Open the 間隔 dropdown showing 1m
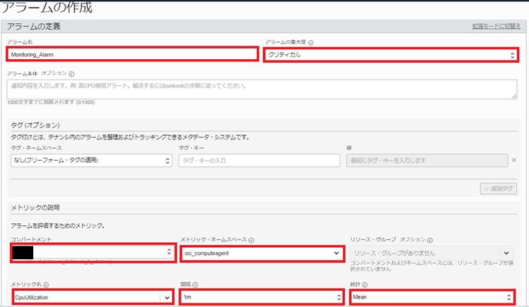 click(262, 297)
